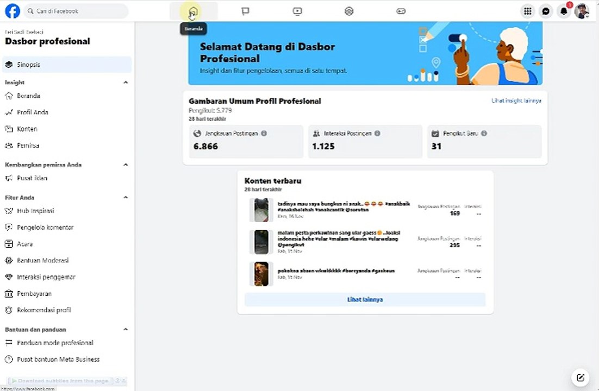
Task: Open Pusat Iklan in sidebar
Action: pyautogui.click(x=67, y=178)
